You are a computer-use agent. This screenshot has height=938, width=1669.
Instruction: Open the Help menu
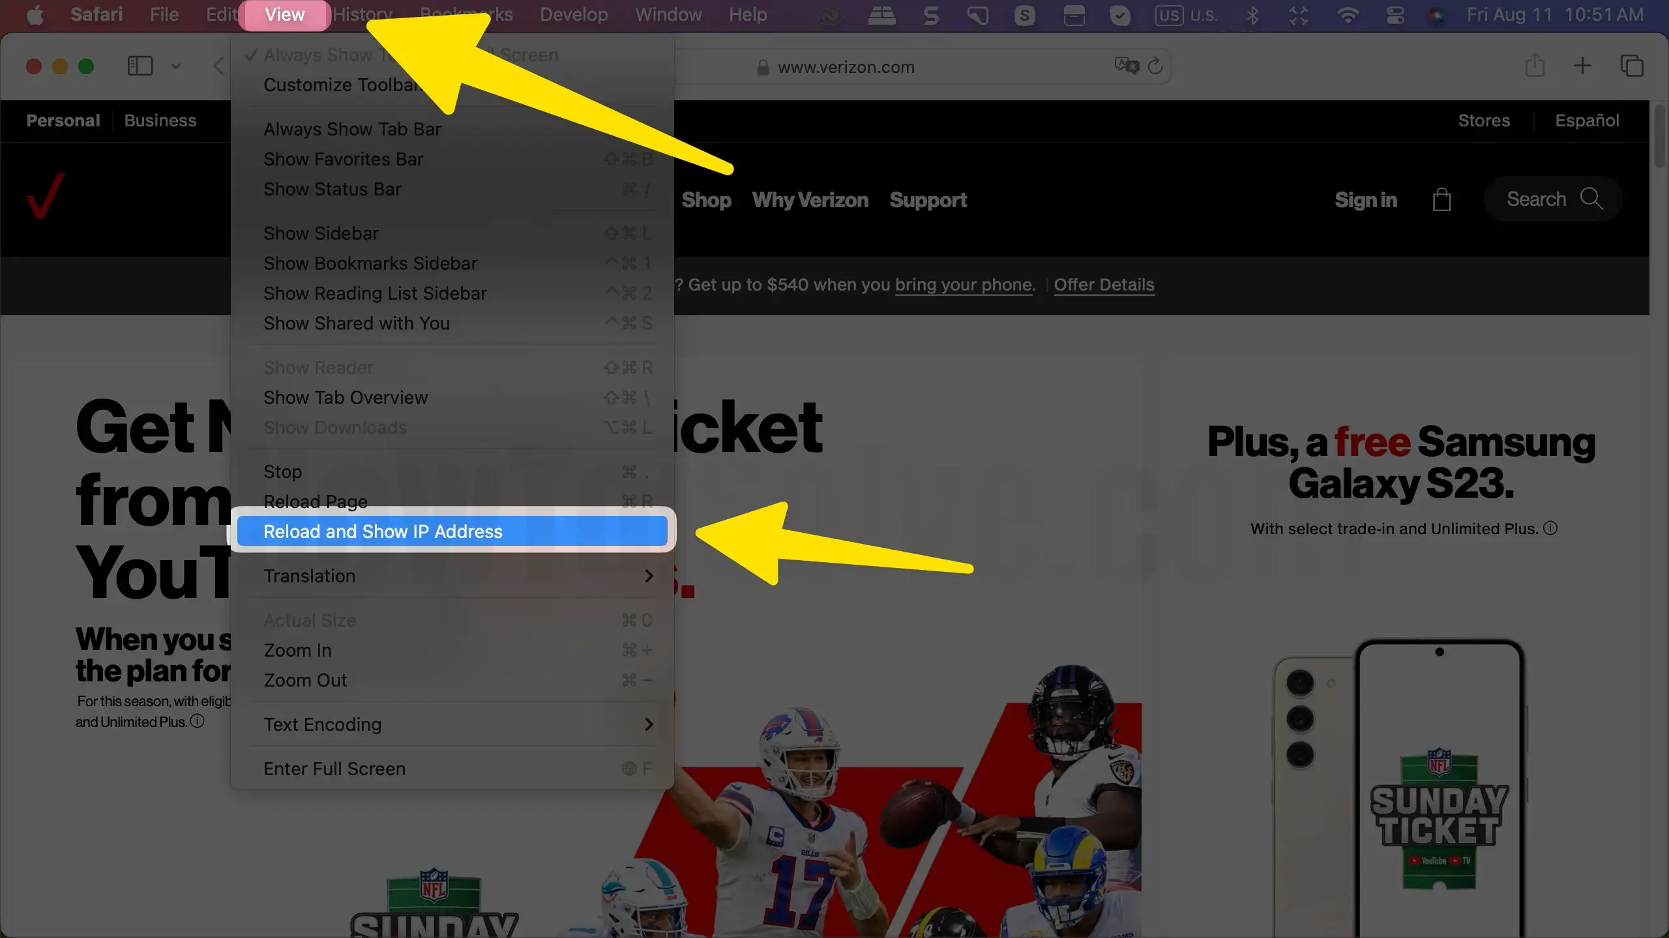click(x=748, y=14)
